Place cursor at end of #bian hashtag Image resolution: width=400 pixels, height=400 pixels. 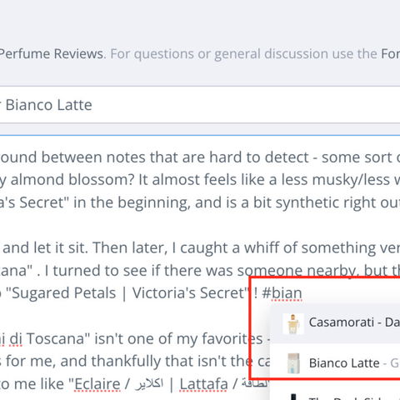302,293
